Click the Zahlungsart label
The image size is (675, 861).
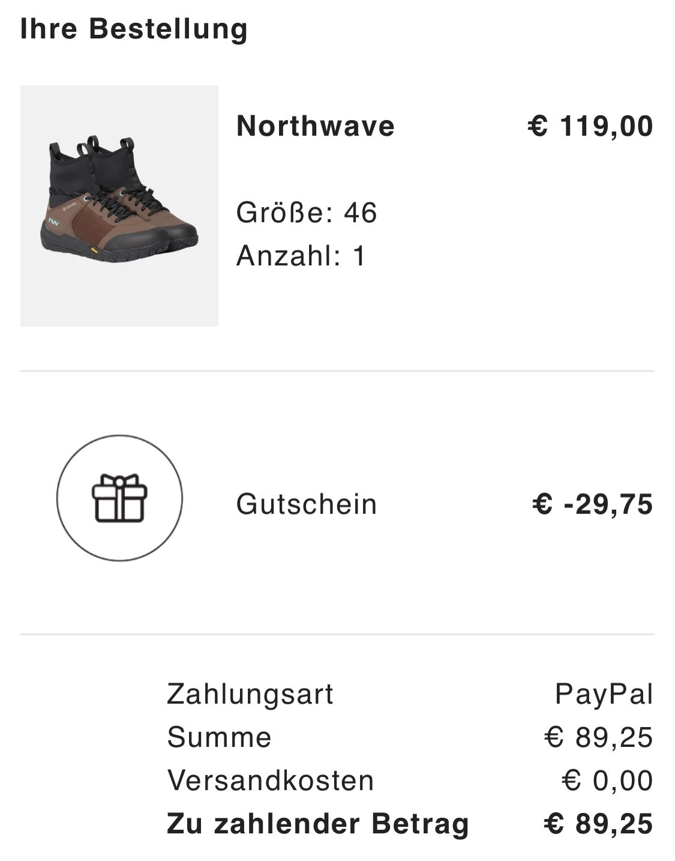(x=250, y=694)
